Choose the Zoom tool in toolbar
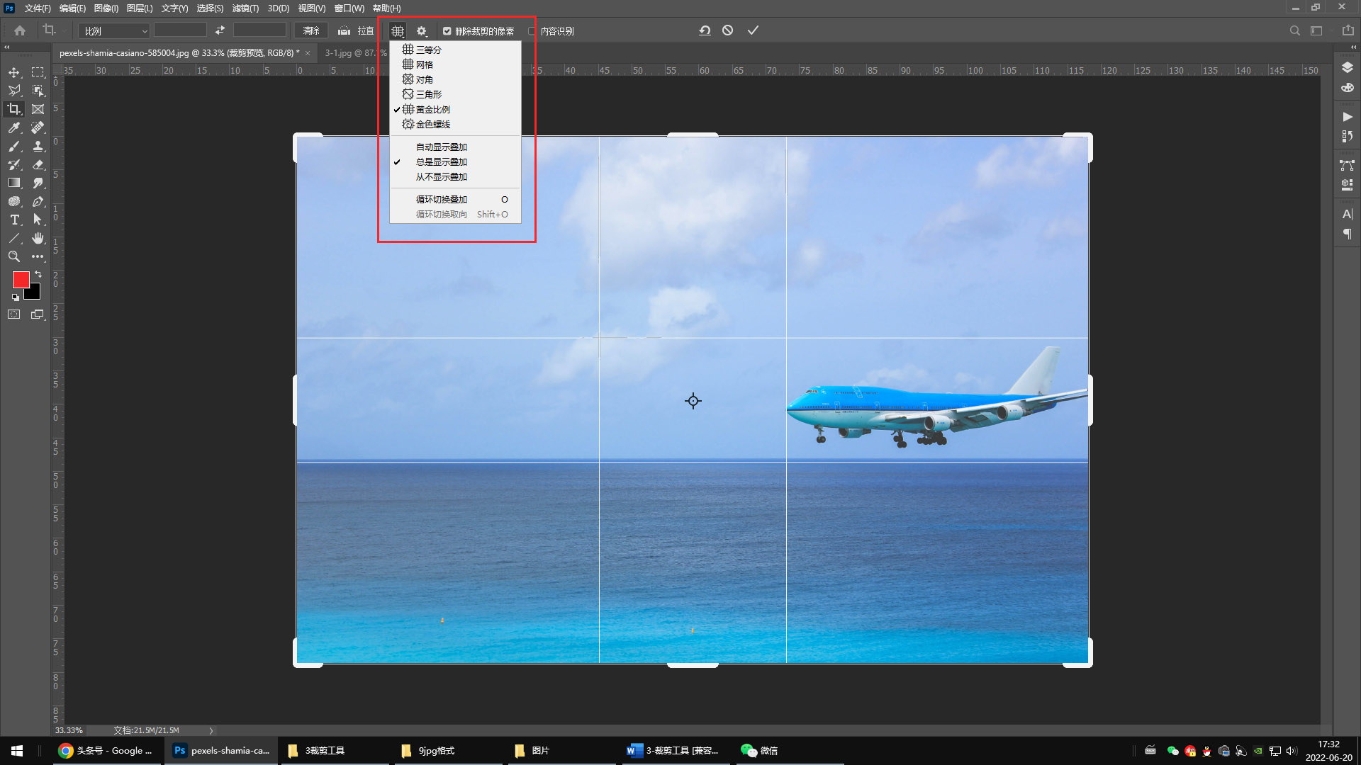 pyautogui.click(x=13, y=256)
